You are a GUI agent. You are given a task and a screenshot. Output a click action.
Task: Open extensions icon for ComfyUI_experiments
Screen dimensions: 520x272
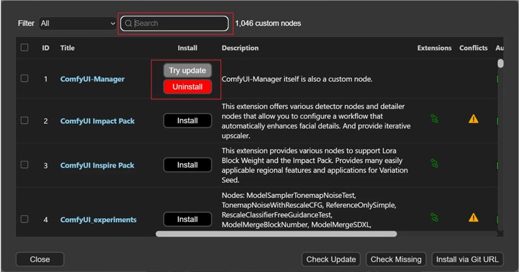(434, 217)
